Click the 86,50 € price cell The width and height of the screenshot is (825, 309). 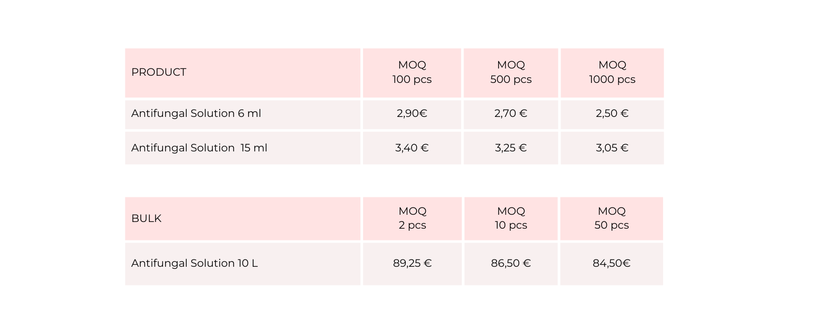pos(511,263)
